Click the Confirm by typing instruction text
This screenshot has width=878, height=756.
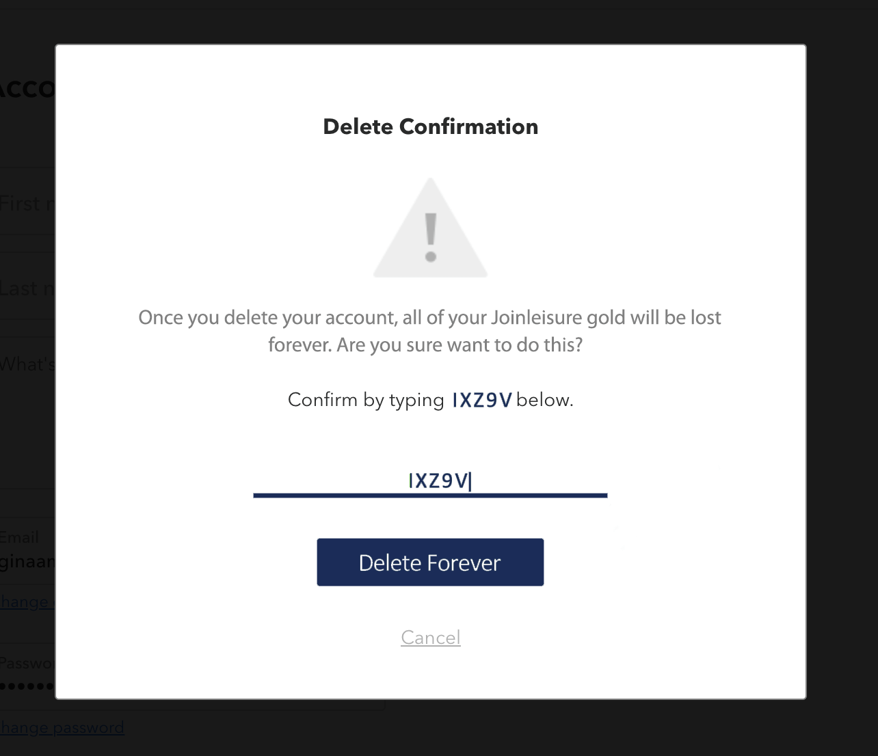(x=366, y=400)
